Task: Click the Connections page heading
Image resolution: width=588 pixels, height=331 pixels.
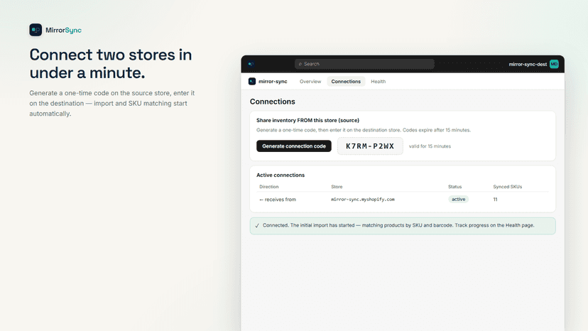Action: click(272, 102)
